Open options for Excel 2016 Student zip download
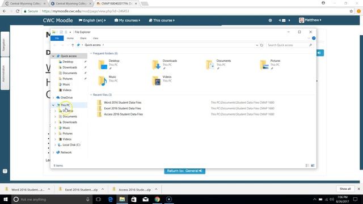The image size is (363, 204). click(x=103, y=189)
